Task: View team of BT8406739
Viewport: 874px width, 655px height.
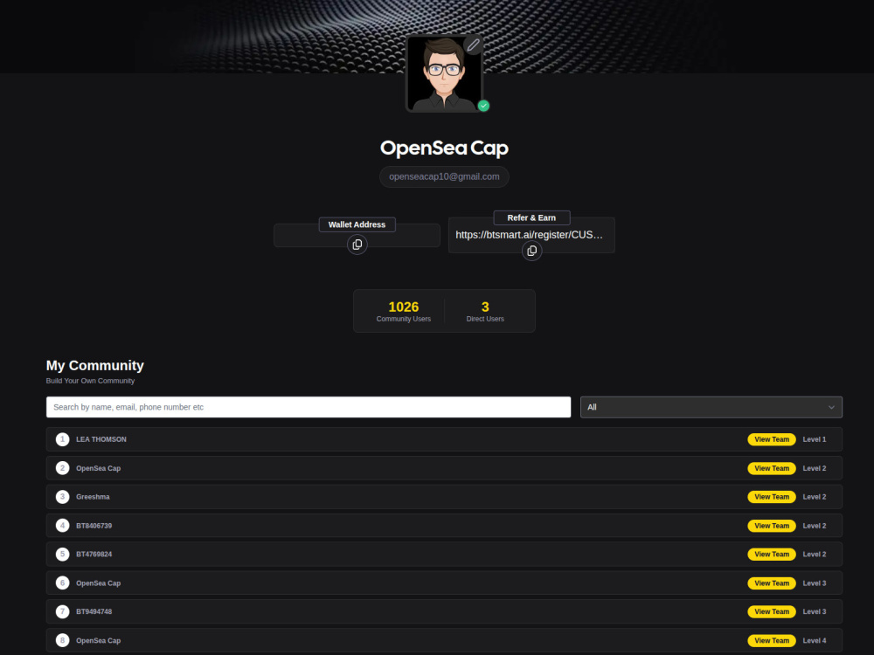Action: pyautogui.click(x=772, y=526)
